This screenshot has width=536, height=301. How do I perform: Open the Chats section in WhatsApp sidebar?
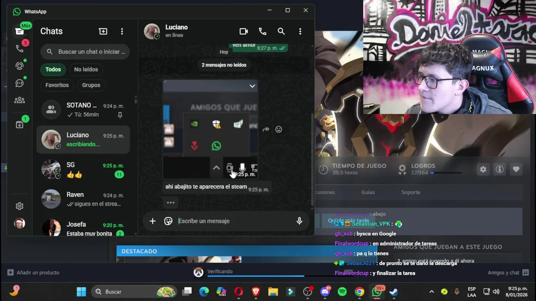19,31
